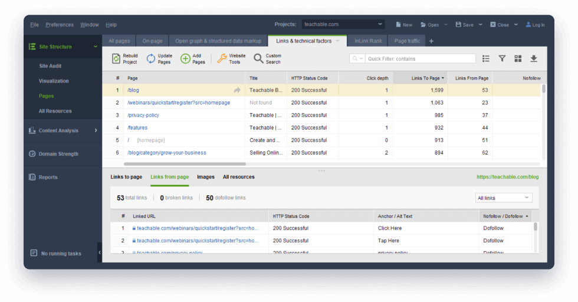This screenshot has height=302, width=578.
Task: Open the Custom Search magnifier
Action: point(258,58)
